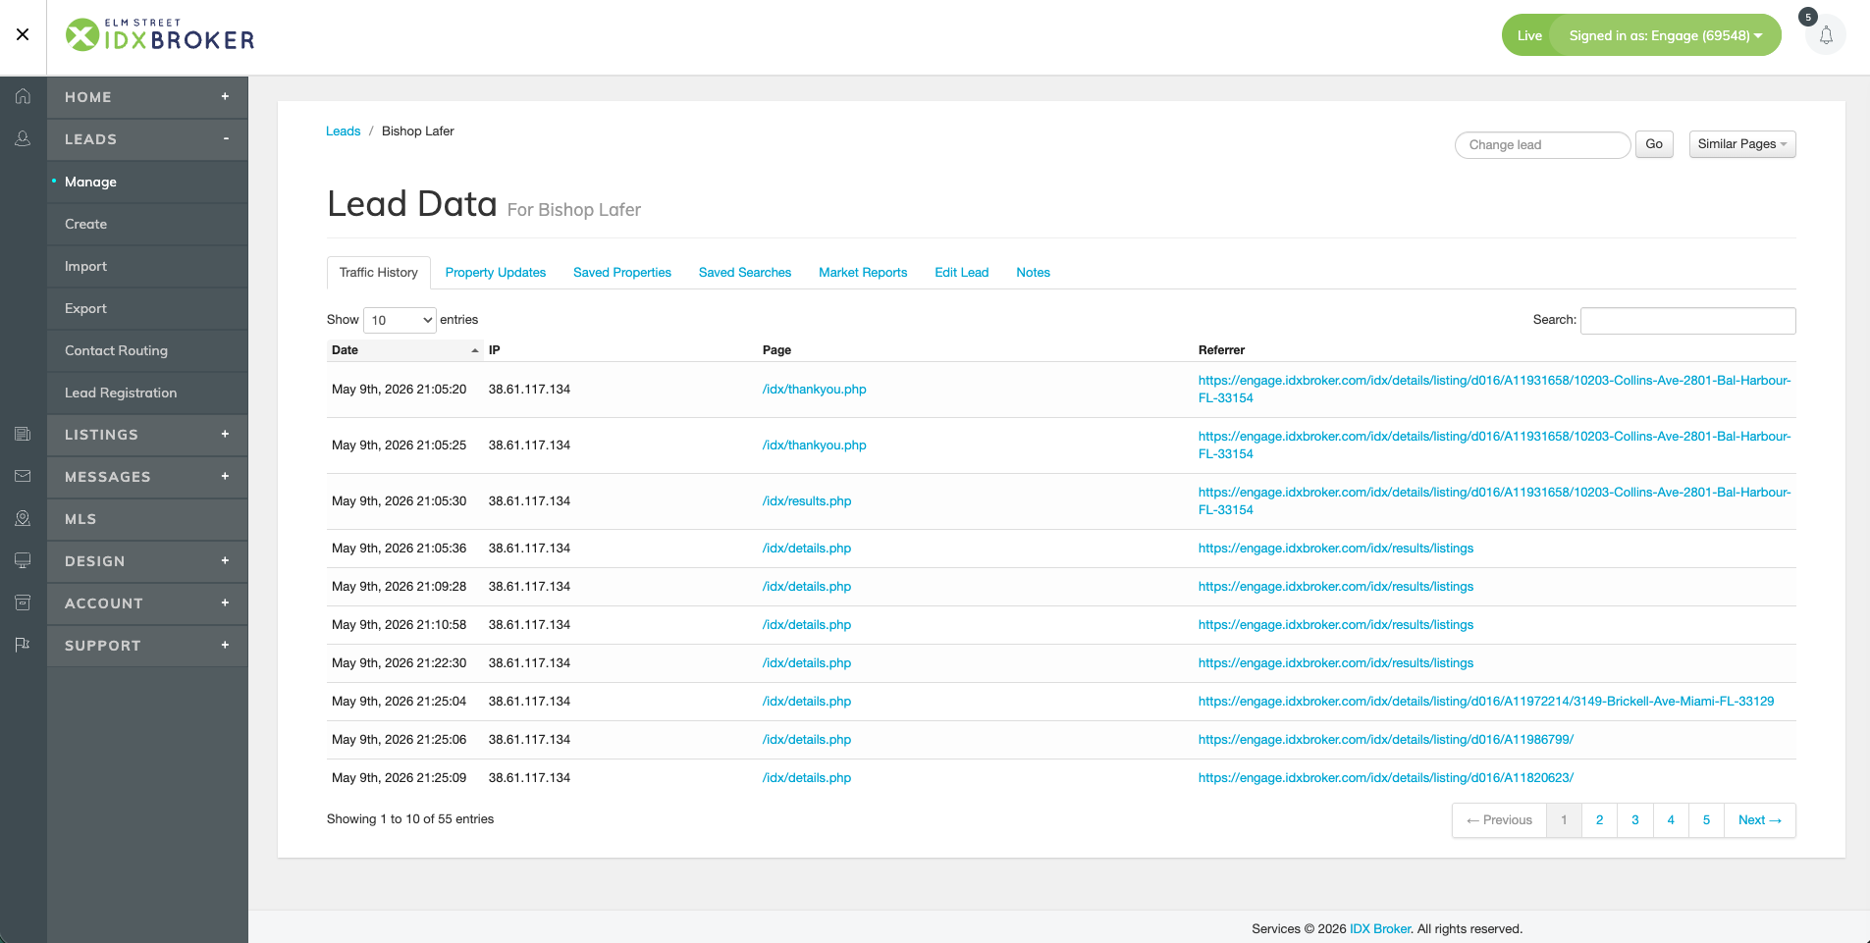Select Lead Registration under Leads
The image size is (1870, 943).
click(147, 393)
